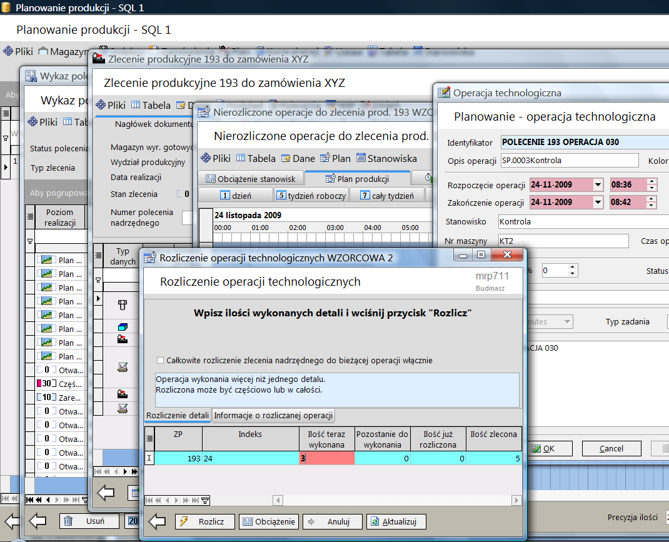Switch to Obciążenie stanowisk tab

[x=251, y=179]
